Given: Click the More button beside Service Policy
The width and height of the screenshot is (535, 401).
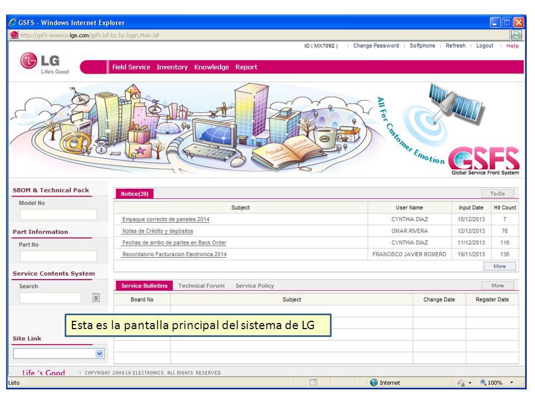Looking at the screenshot, I should coord(497,285).
